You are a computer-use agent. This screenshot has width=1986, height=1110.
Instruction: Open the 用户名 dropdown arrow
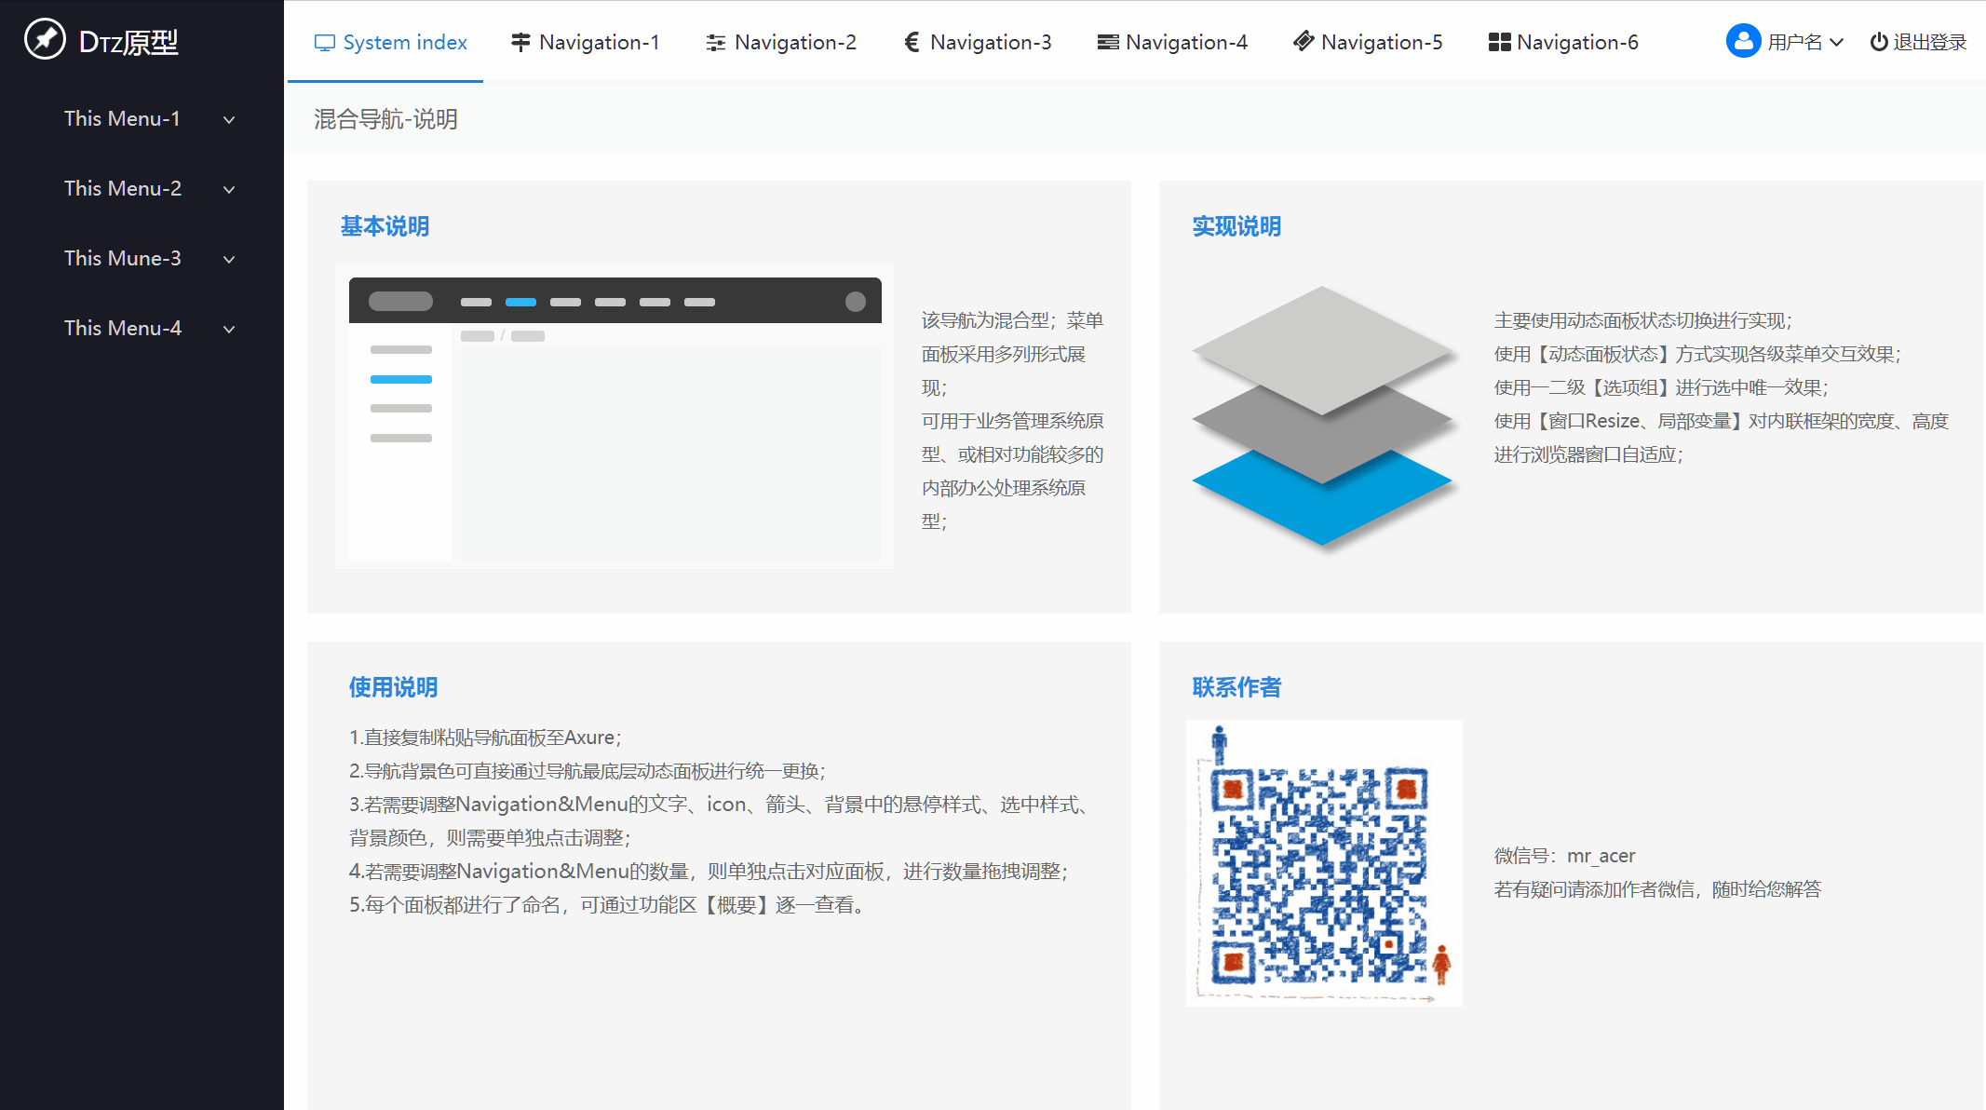click(1836, 43)
